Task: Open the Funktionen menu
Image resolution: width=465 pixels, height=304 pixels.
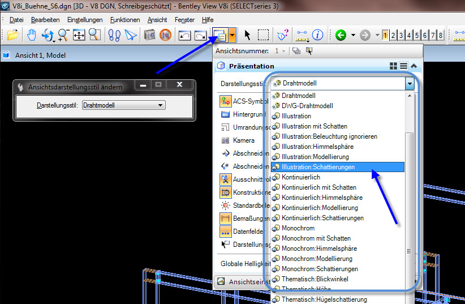Action: click(125, 20)
